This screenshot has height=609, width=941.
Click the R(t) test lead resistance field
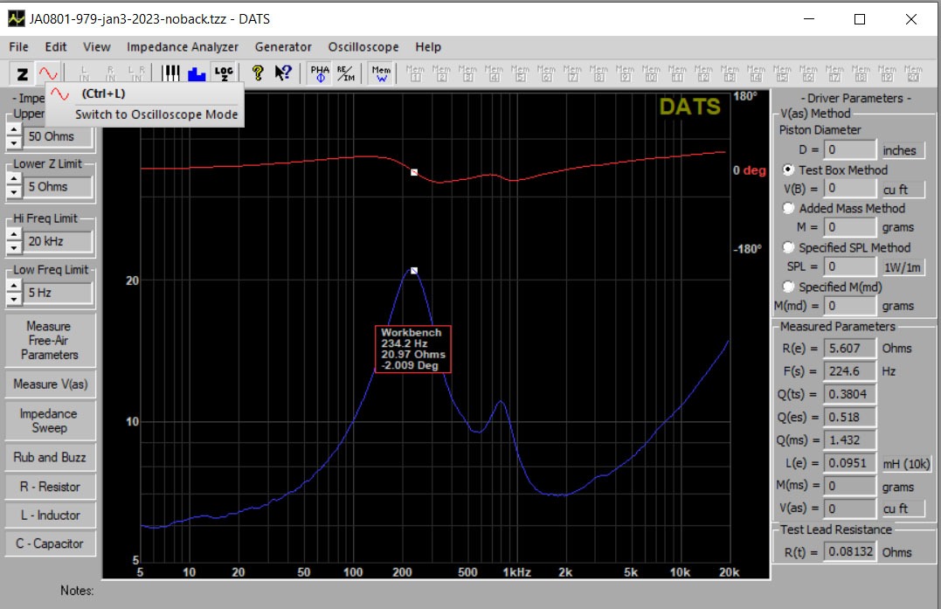849,551
